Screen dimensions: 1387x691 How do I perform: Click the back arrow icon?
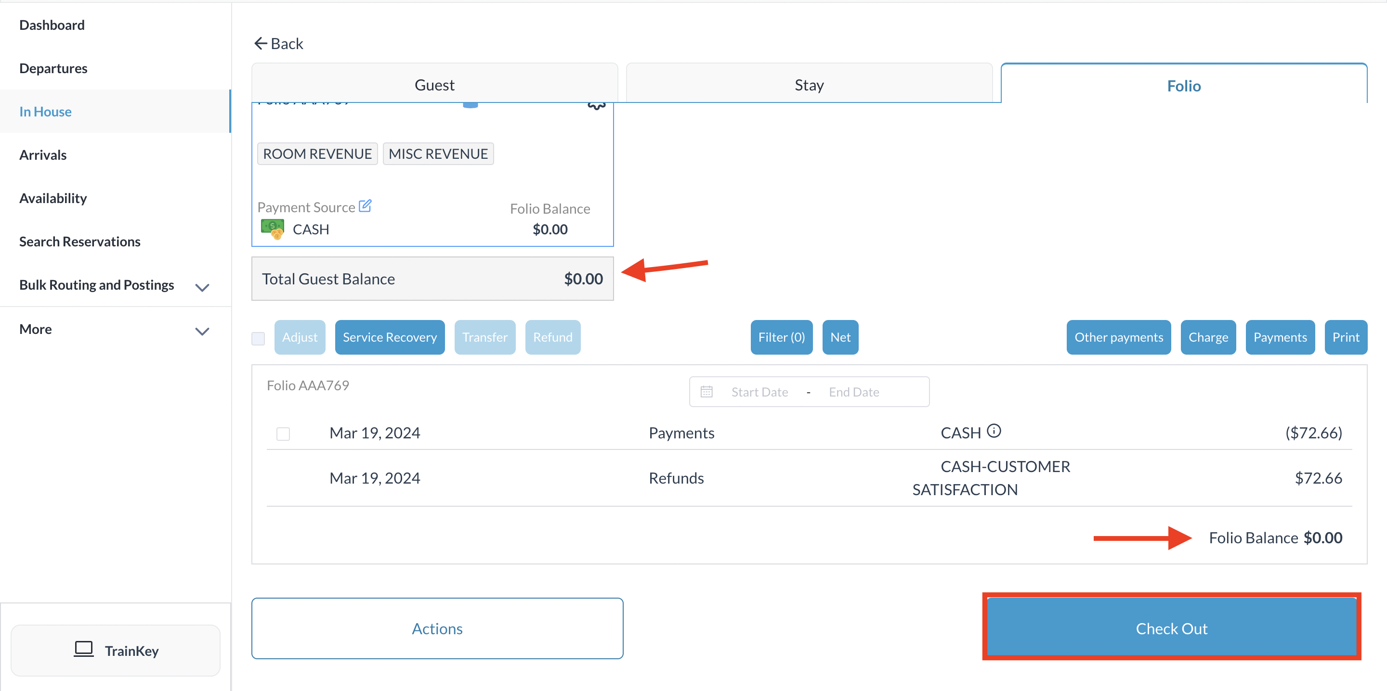pos(261,44)
